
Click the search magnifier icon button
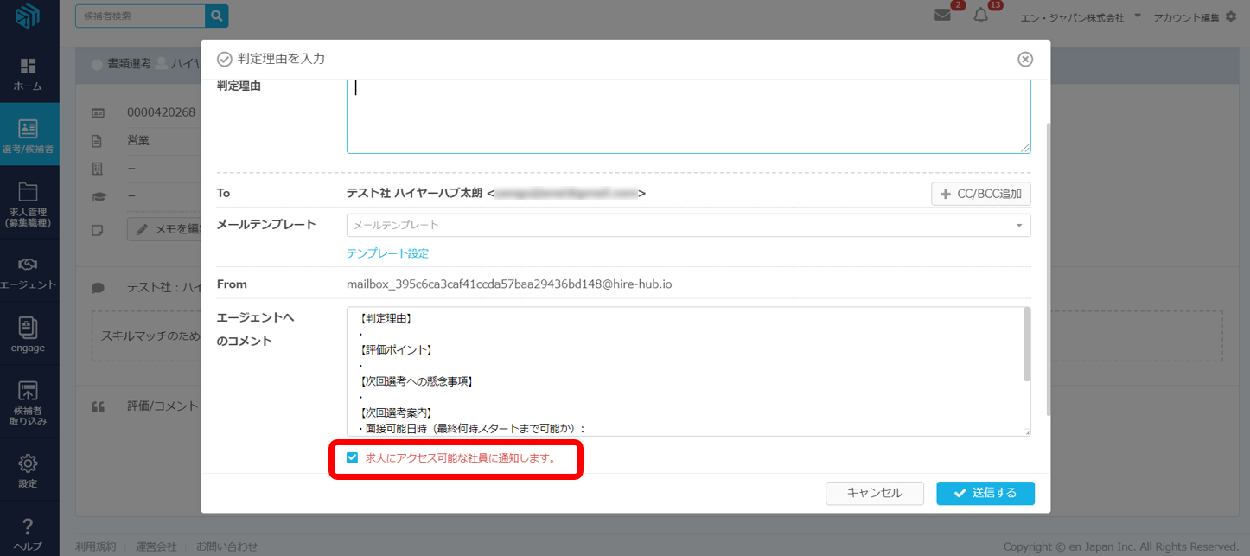[217, 16]
